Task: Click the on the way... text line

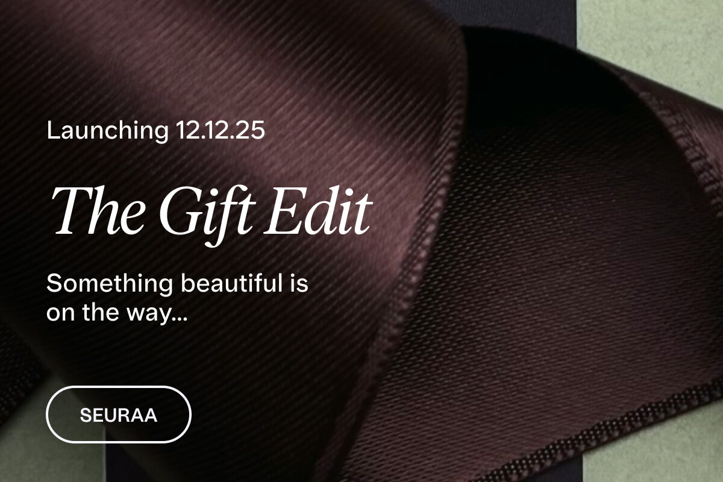Action: click(117, 314)
